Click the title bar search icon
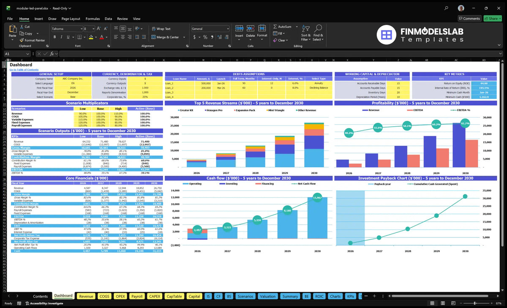The width and height of the screenshot is (507, 308). (447, 8)
